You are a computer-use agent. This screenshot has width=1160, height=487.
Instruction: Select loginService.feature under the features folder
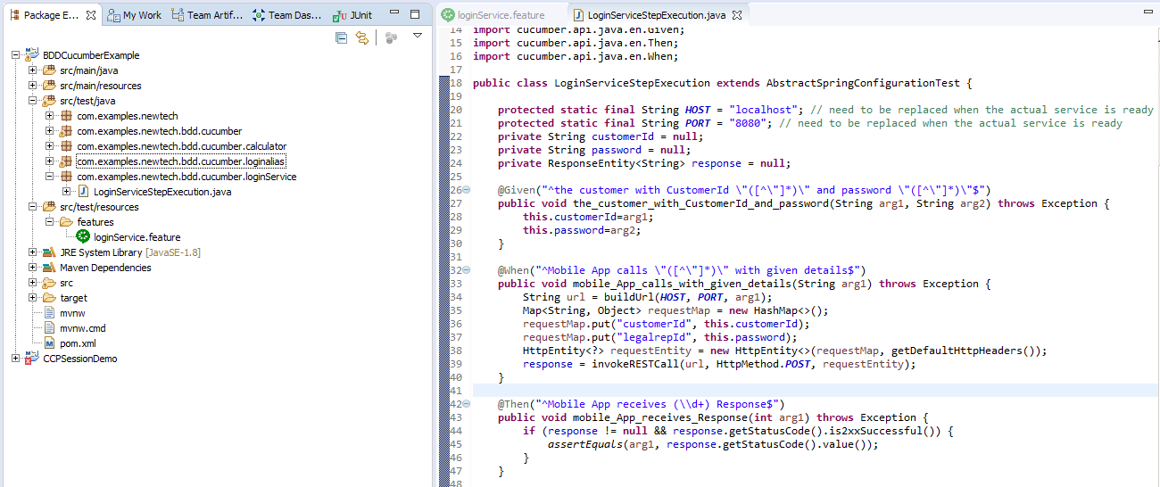point(137,237)
